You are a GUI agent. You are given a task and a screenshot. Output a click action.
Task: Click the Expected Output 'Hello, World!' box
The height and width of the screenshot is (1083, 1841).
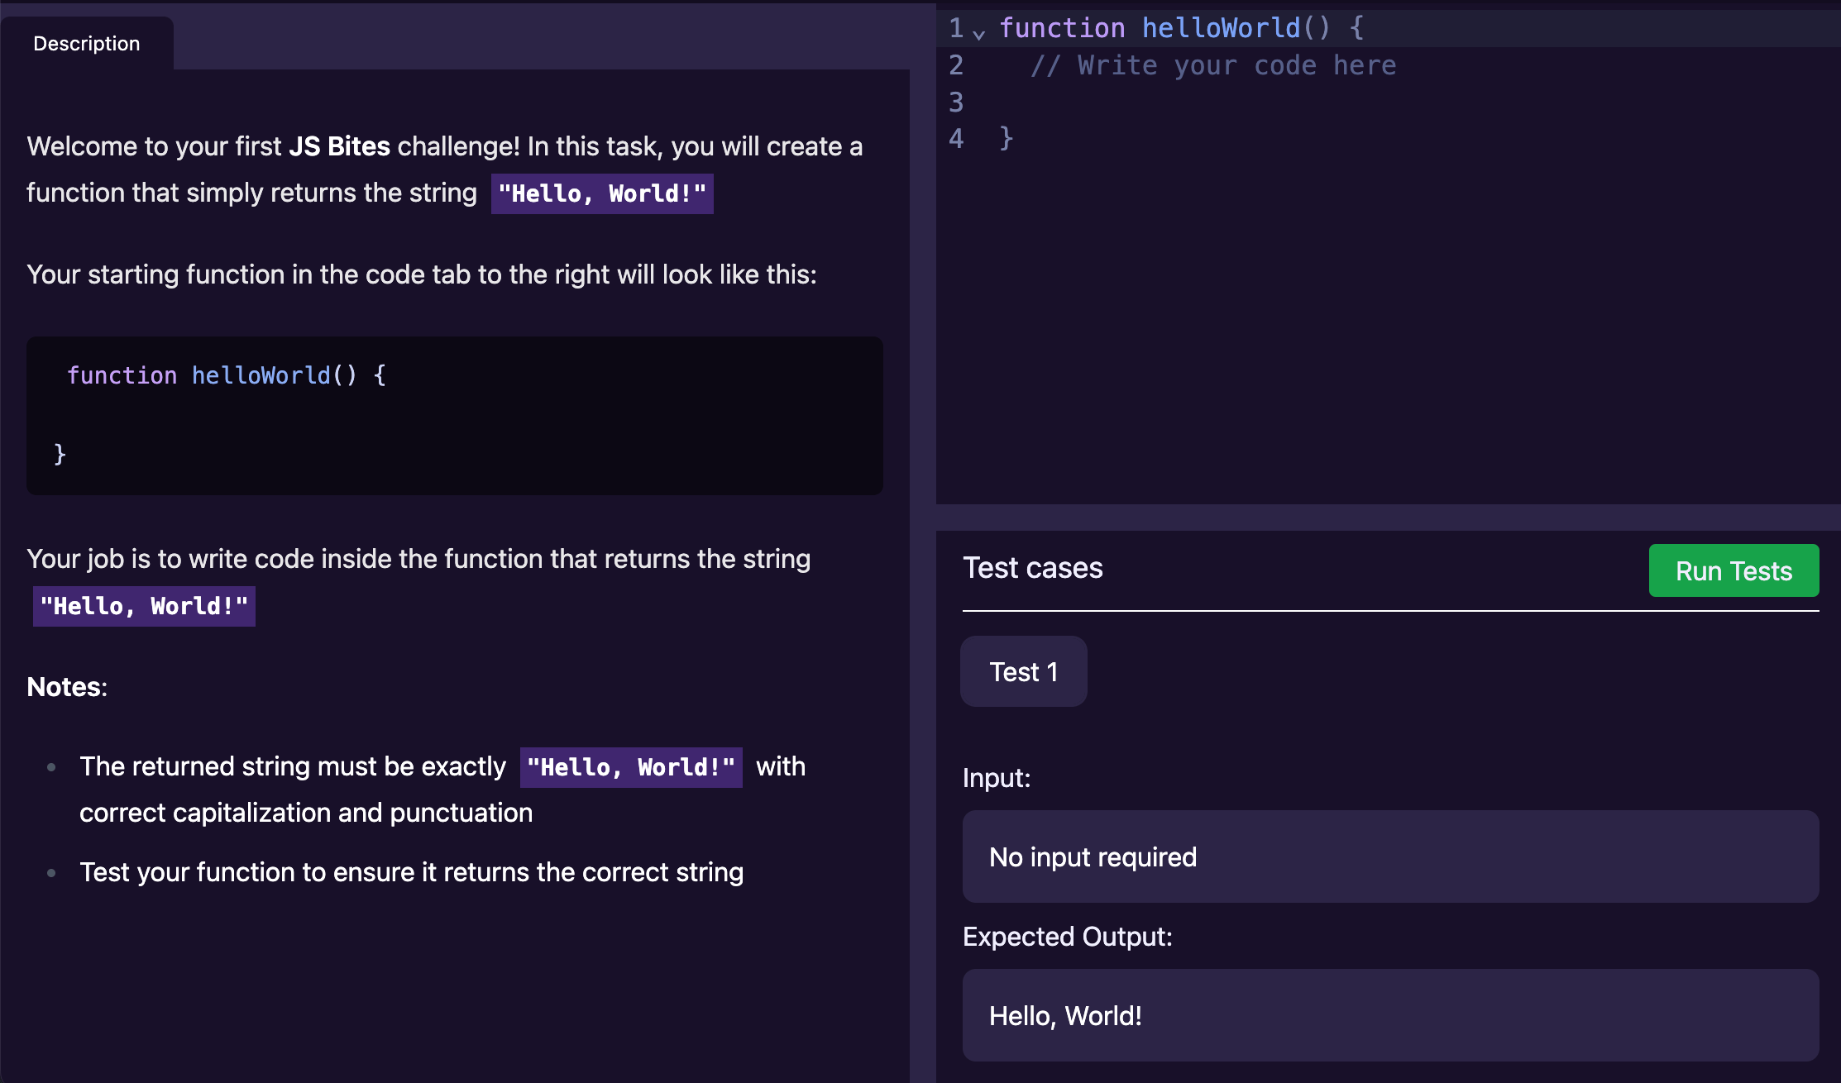[1389, 1015]
